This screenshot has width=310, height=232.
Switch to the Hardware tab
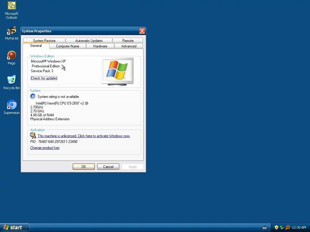tap(100, 46)
